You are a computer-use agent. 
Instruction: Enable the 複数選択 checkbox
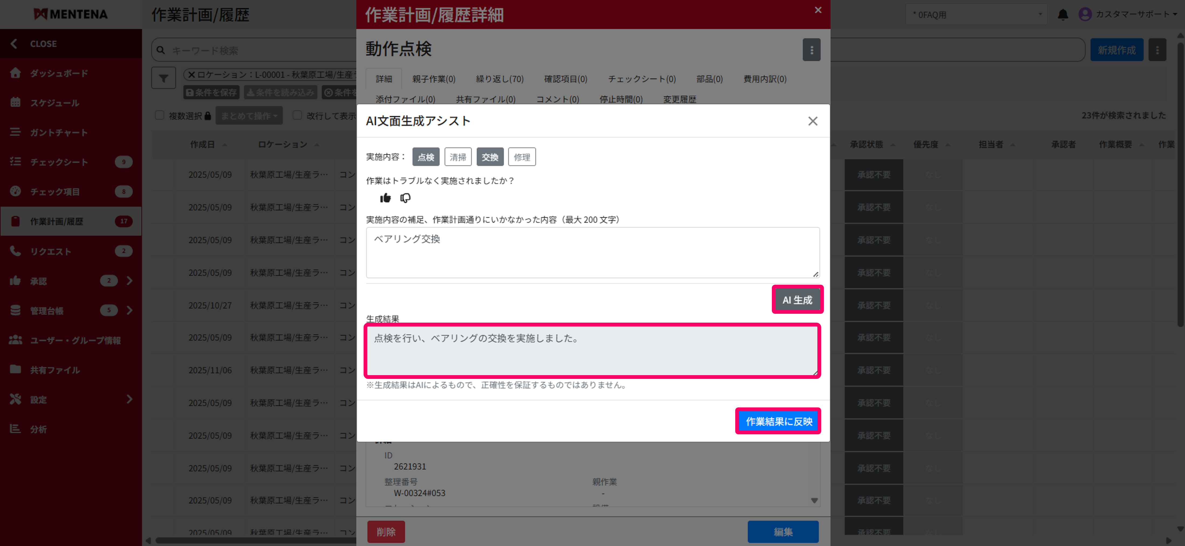160,115
